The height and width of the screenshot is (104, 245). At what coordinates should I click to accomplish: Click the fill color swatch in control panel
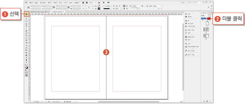coord(99,6)
